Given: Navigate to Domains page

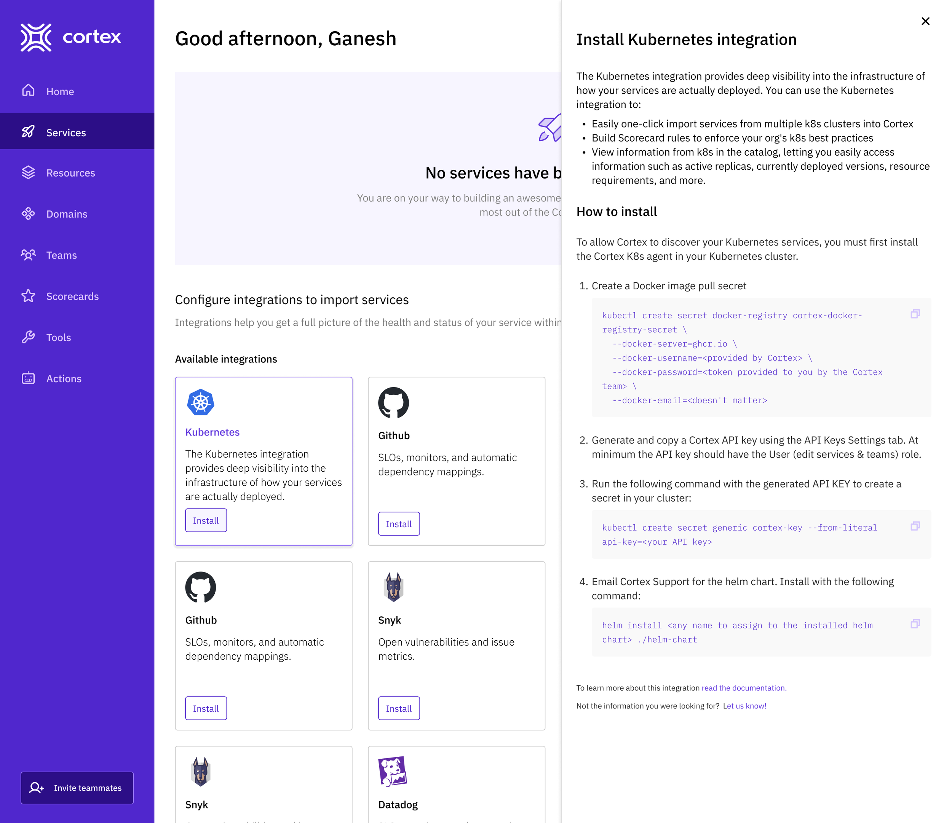Looking at the screenshot, I should [x=67, y=214].
